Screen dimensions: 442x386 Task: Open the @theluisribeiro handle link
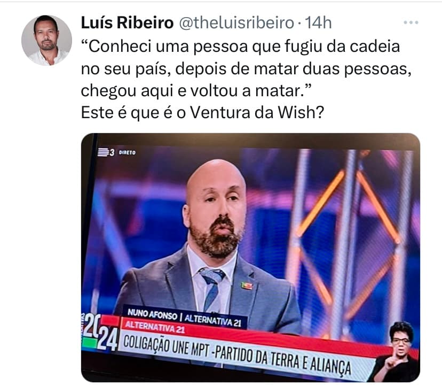[236, 23]
